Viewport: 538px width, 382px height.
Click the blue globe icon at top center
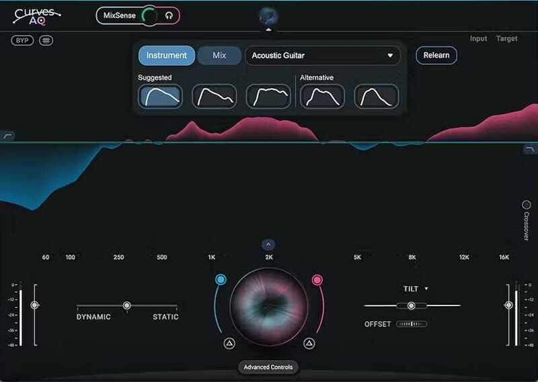268,16
